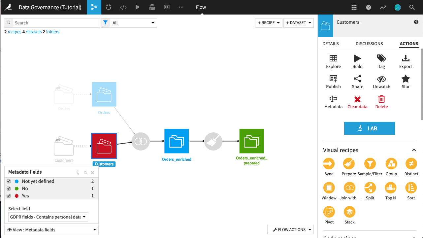Switch to the DETAILS tab
Screen dimensions: 423x238
click(330, 44)
